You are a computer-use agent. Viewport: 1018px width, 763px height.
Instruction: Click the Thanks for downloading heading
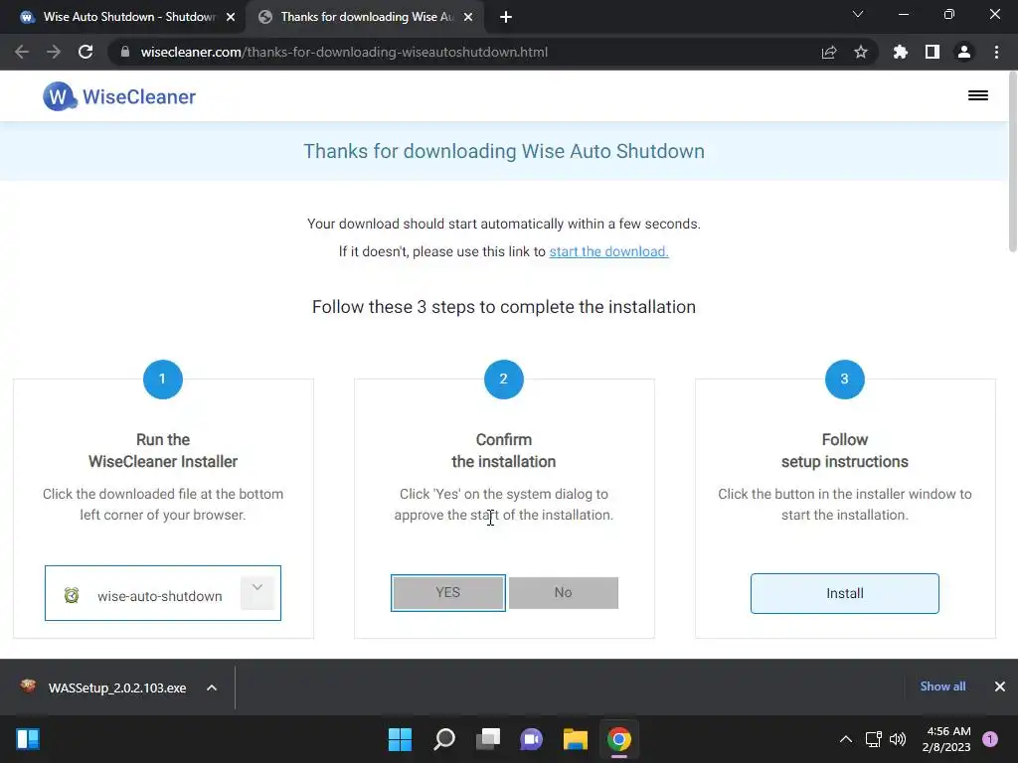pyautogui.click(x=504, y=151)
